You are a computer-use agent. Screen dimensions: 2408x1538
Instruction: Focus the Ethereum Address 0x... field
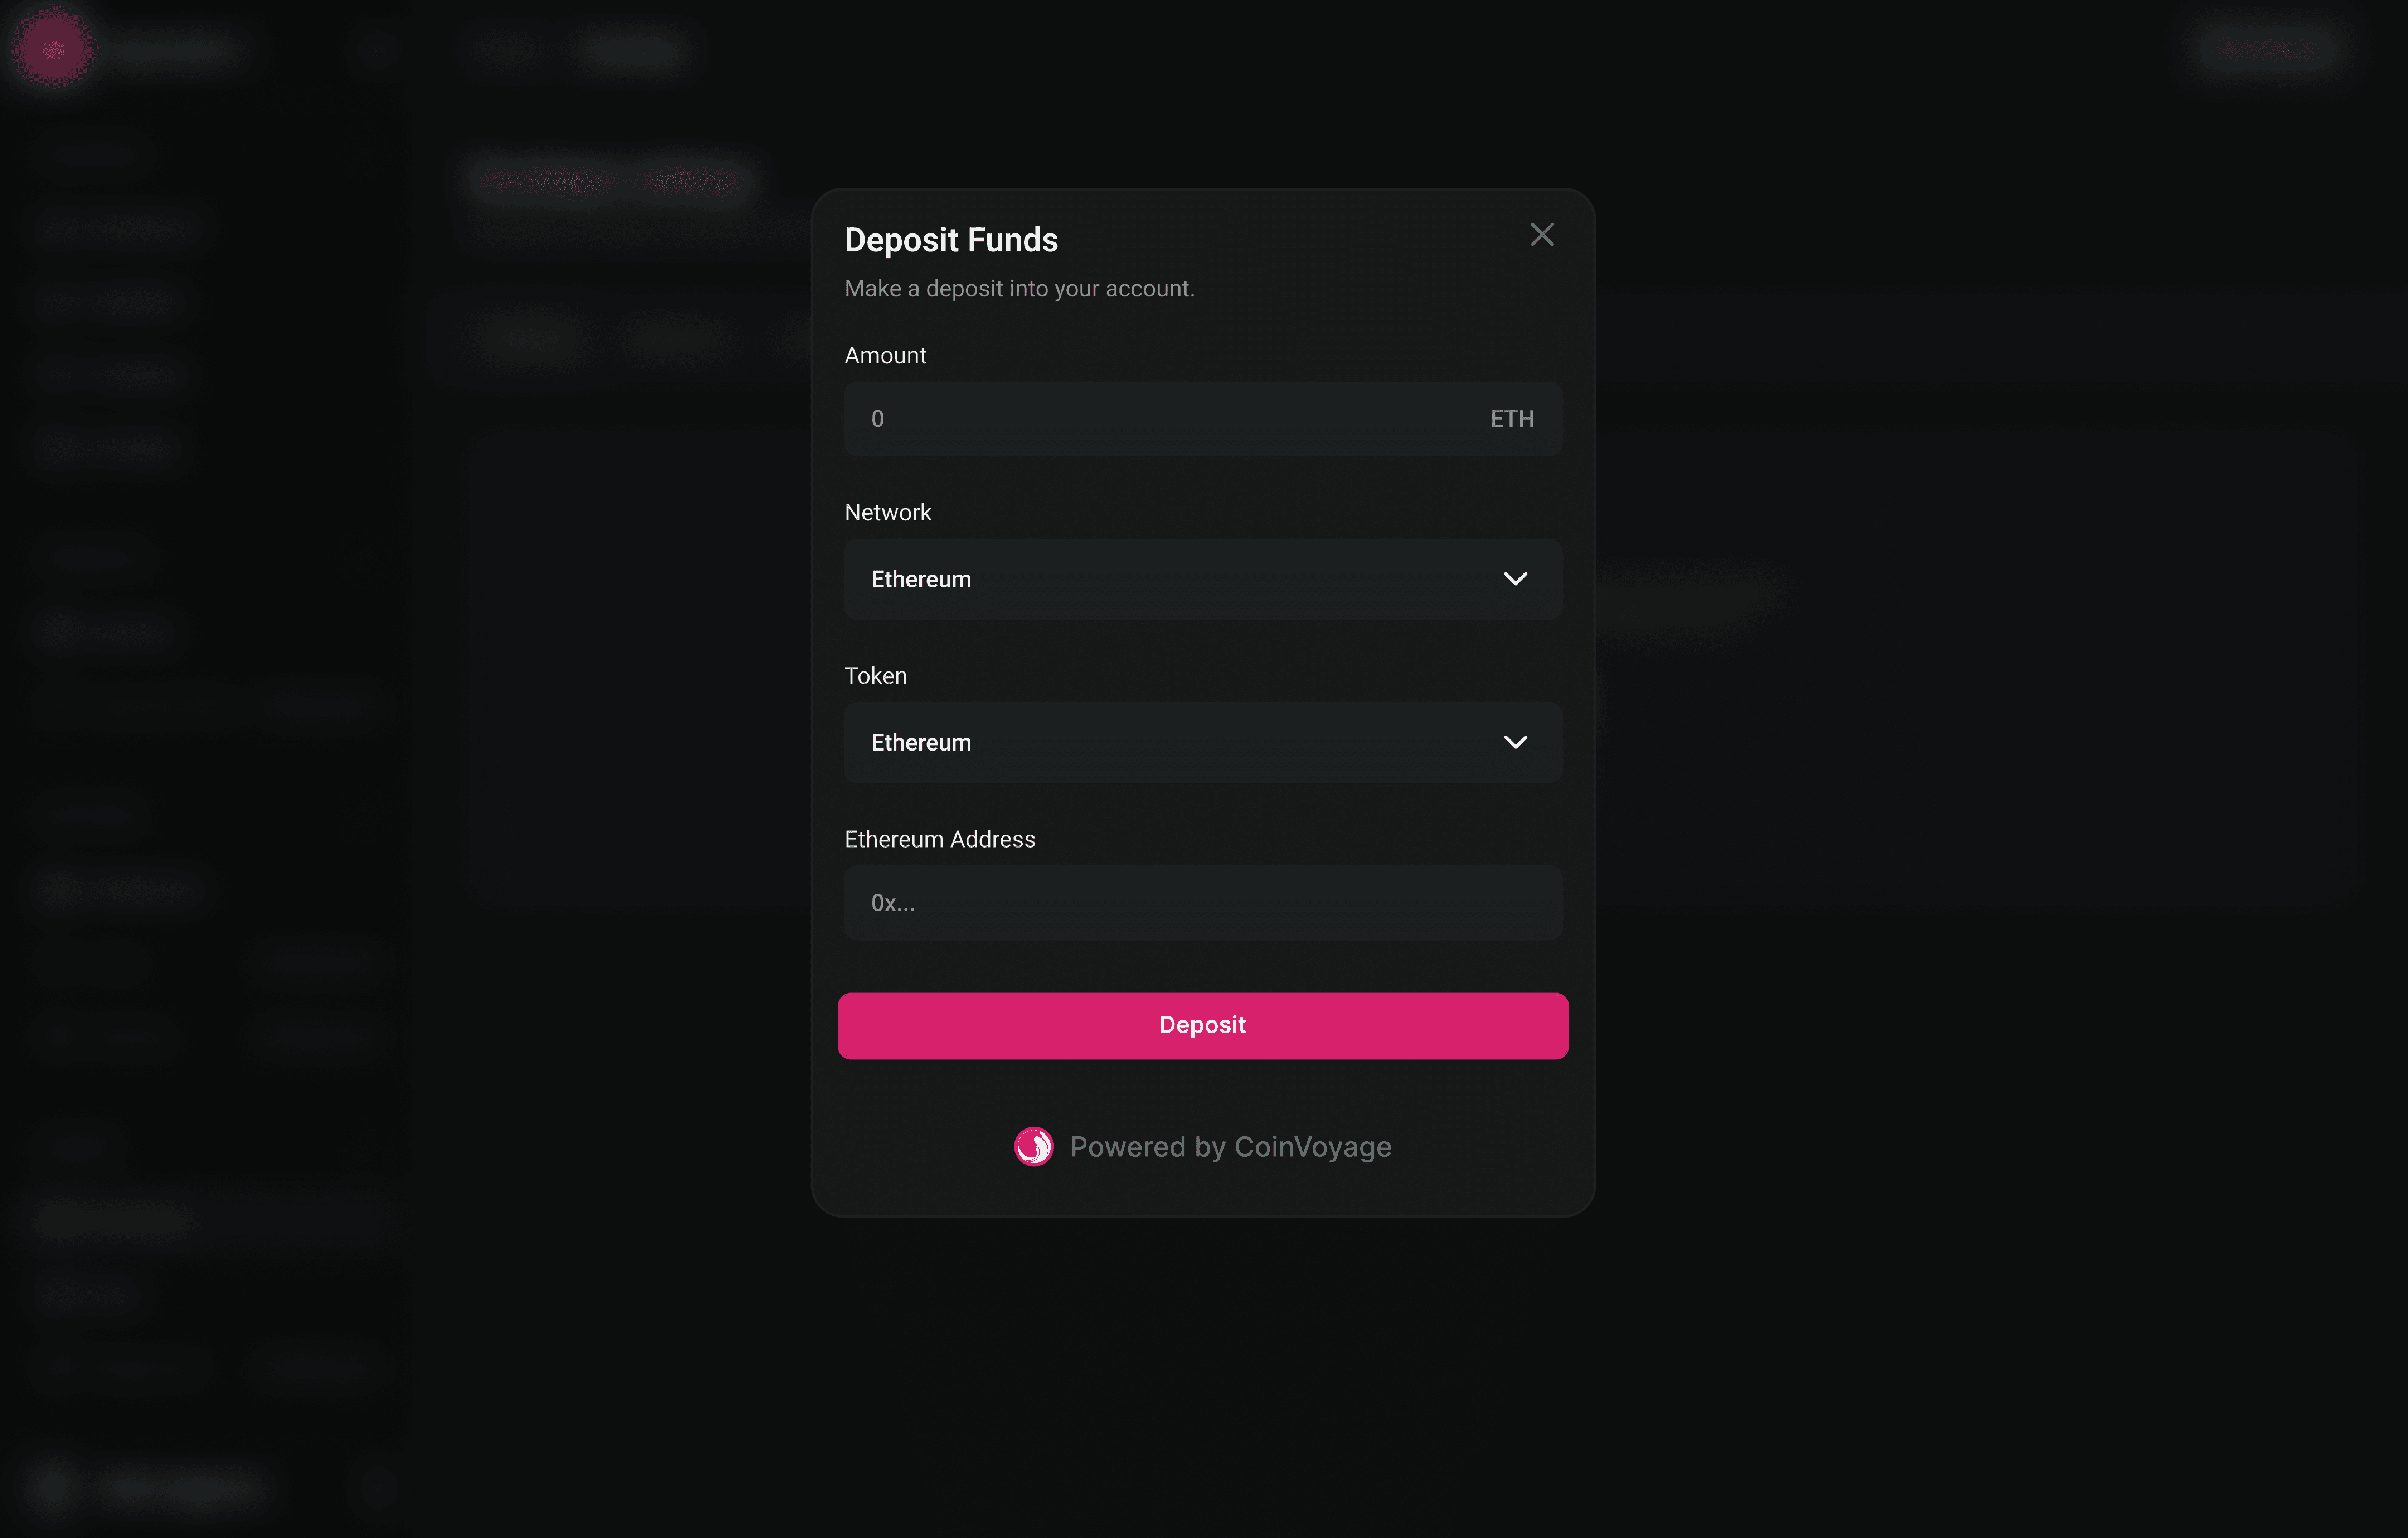click(1203, 903)
